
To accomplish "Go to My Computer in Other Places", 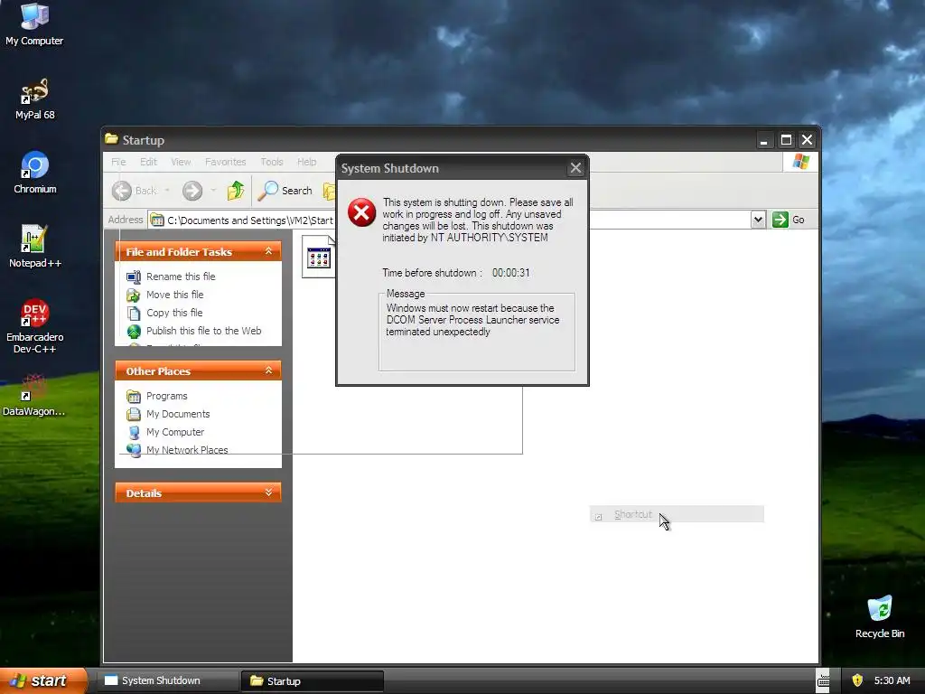I will coord(174,432).
